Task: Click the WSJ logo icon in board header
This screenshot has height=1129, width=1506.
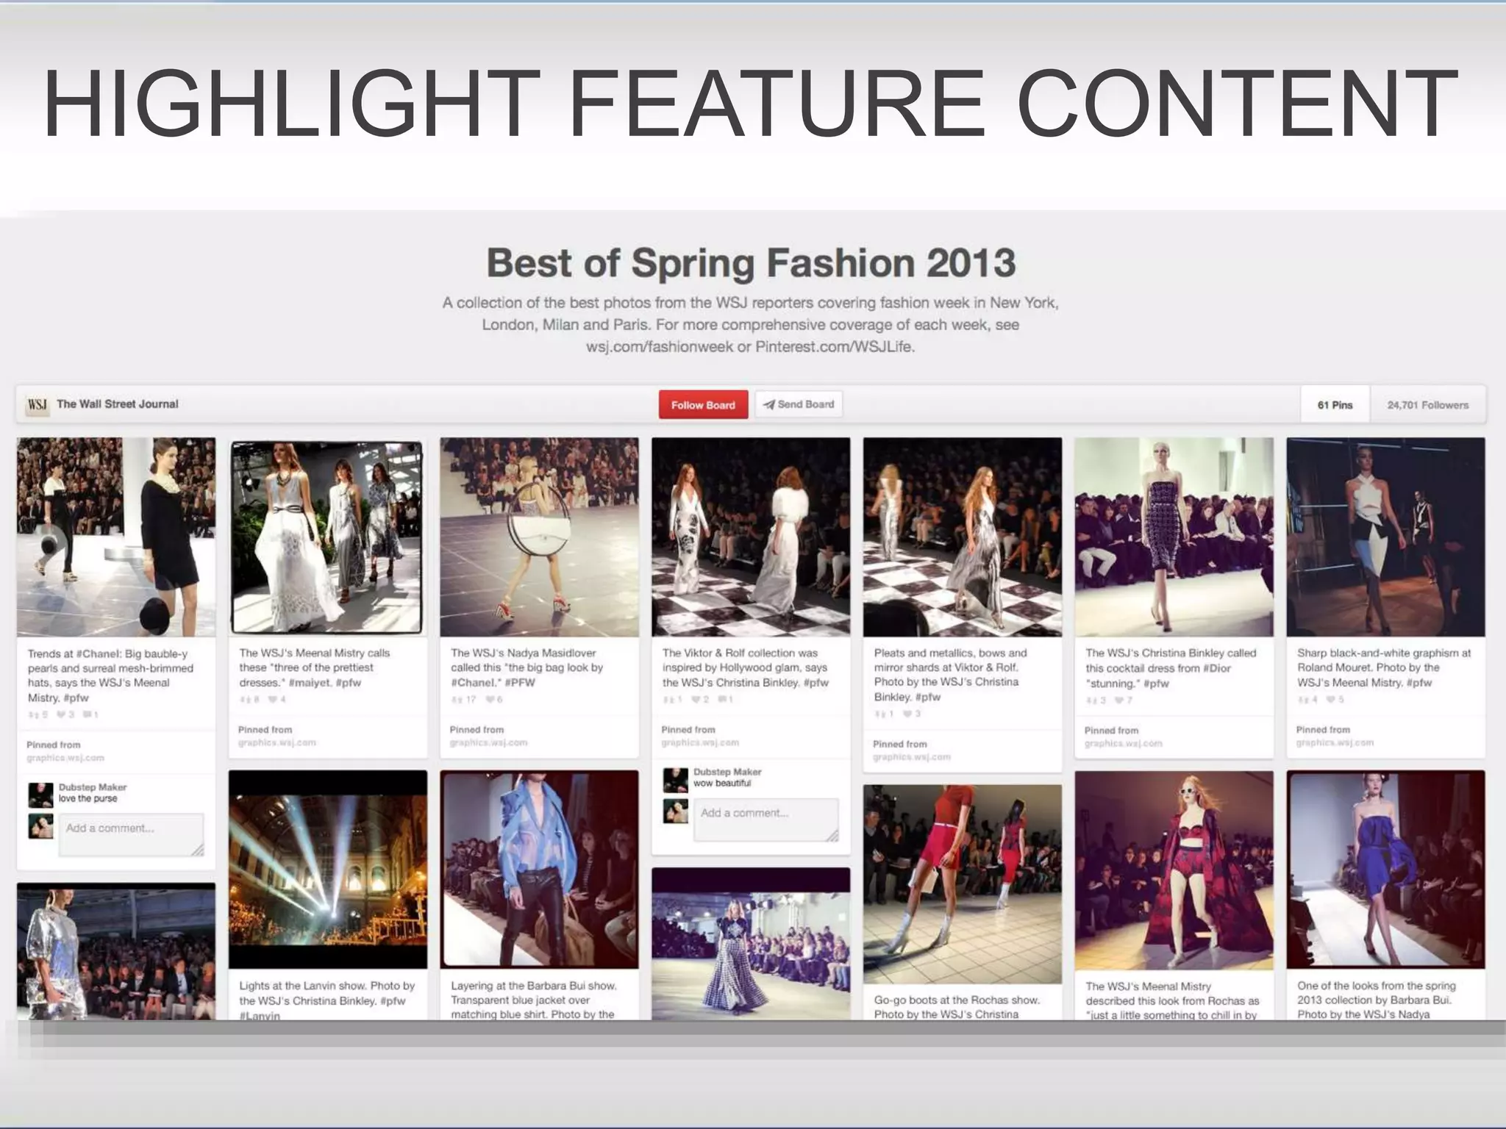Action: (38, 404)
